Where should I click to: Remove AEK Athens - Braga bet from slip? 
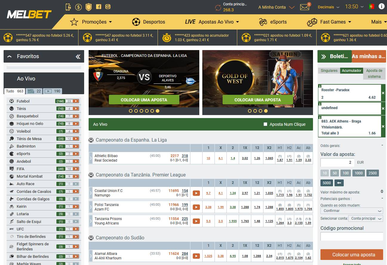click(383, 126)
